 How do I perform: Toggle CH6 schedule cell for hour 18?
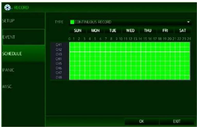(162, 68)
